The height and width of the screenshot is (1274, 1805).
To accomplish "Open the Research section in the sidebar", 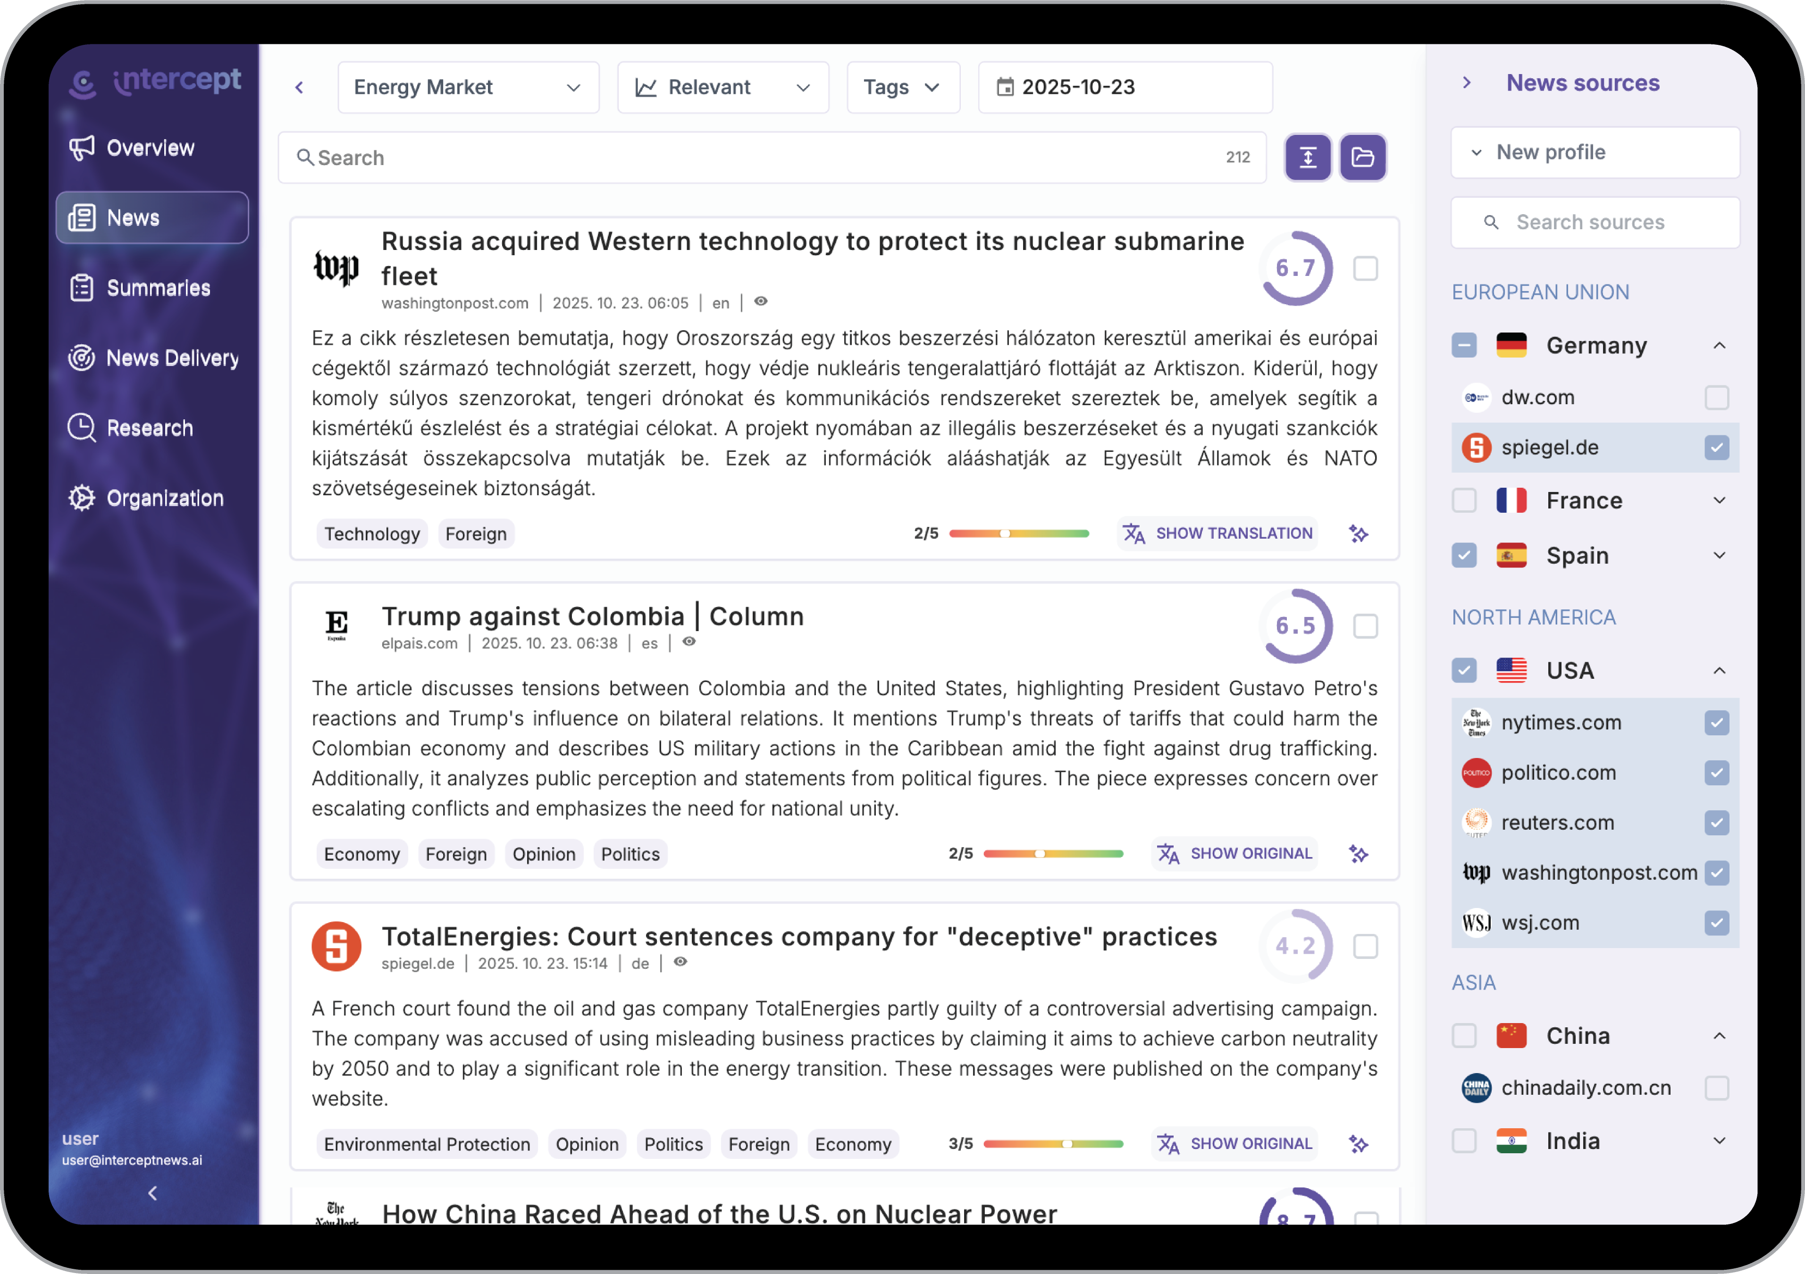I will [x=150, y=428].
